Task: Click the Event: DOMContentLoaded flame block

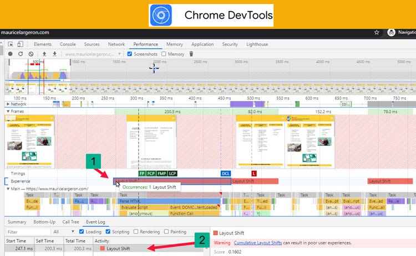Action: pyautogui.click(x=194, y=207)
